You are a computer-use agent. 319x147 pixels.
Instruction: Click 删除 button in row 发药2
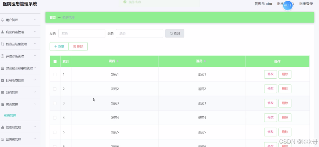[x=285, y=89]
